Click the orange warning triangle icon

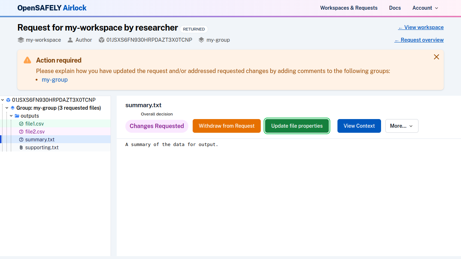pos(27,60)
